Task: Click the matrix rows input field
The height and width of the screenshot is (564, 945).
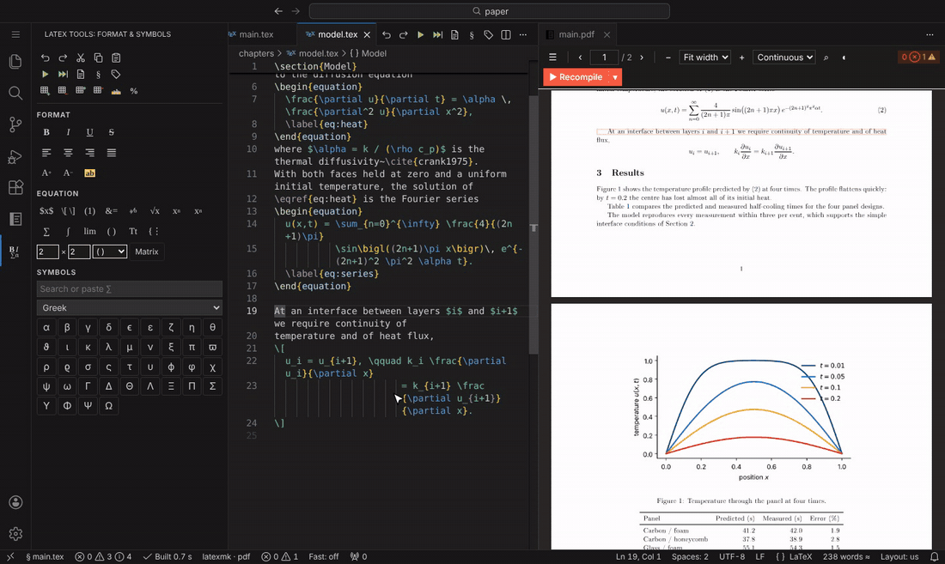Action: point(47,252)
